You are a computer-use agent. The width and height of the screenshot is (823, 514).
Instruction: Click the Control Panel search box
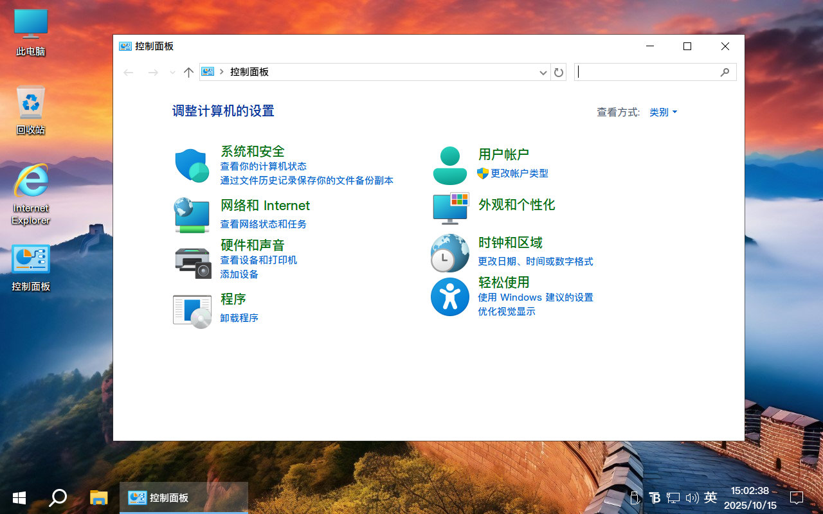(648, 72)
